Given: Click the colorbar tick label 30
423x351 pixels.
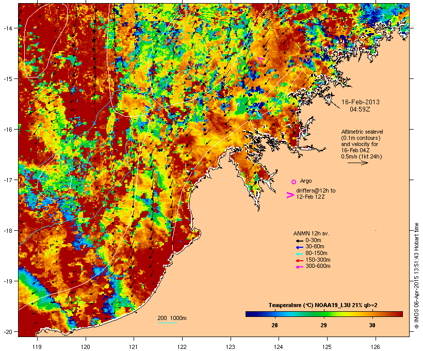Looking at the screenshot, I should pyautogui.click(x=372, y=325).
